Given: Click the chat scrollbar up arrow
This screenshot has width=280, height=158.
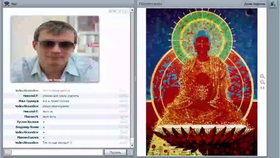Looking at the screenshot, I should [x=132, y=10].
